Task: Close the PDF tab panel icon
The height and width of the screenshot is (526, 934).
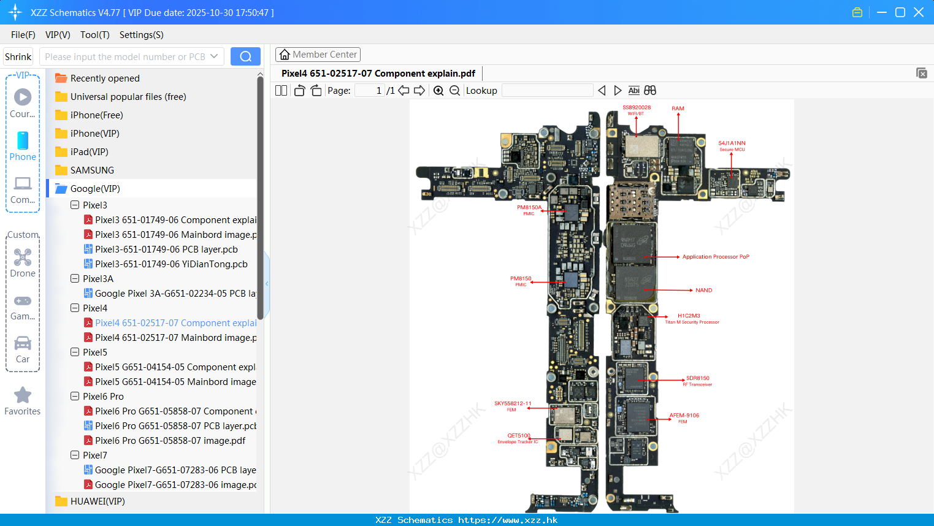Action: click(x=922, y=73)
